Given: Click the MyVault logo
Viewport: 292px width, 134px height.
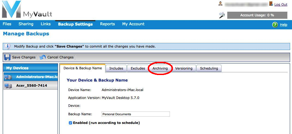Looking at the screenshot, I should coord(27,10).
